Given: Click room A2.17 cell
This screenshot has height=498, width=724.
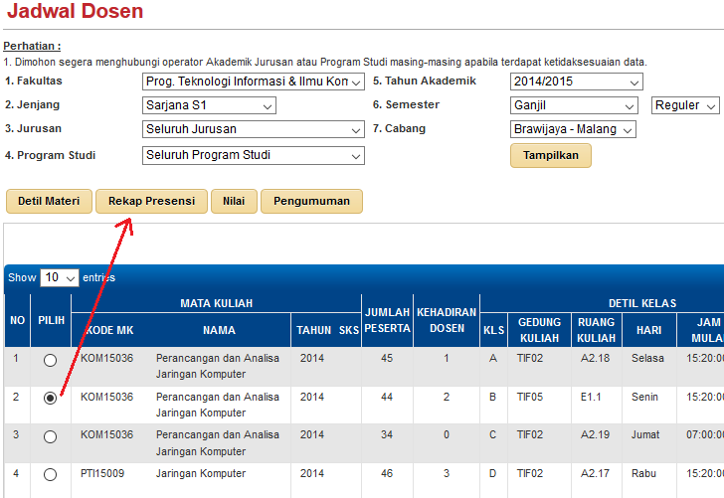Looking at the screenshot, I should point(595,473).
